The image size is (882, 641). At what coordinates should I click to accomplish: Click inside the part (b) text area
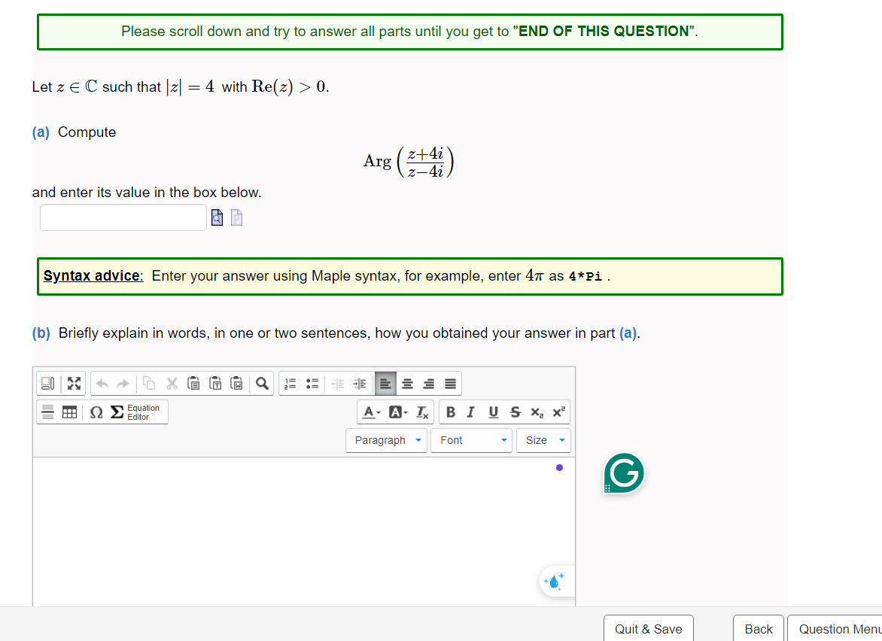click(x=304, y=531)
